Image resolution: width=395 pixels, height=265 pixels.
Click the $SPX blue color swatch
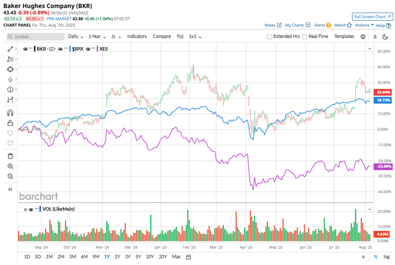tap(70, 49)
